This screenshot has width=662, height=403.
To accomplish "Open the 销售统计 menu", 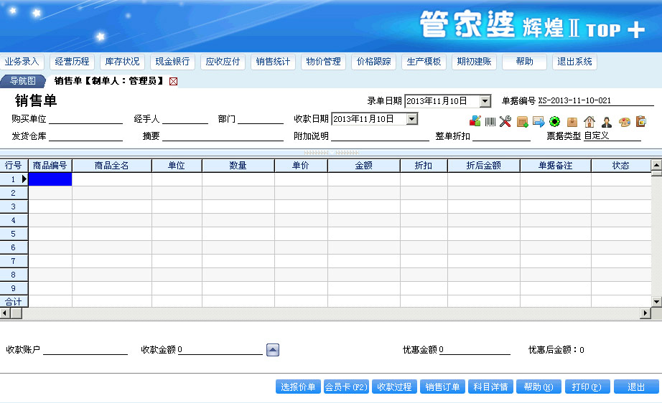I will [273, 62].
